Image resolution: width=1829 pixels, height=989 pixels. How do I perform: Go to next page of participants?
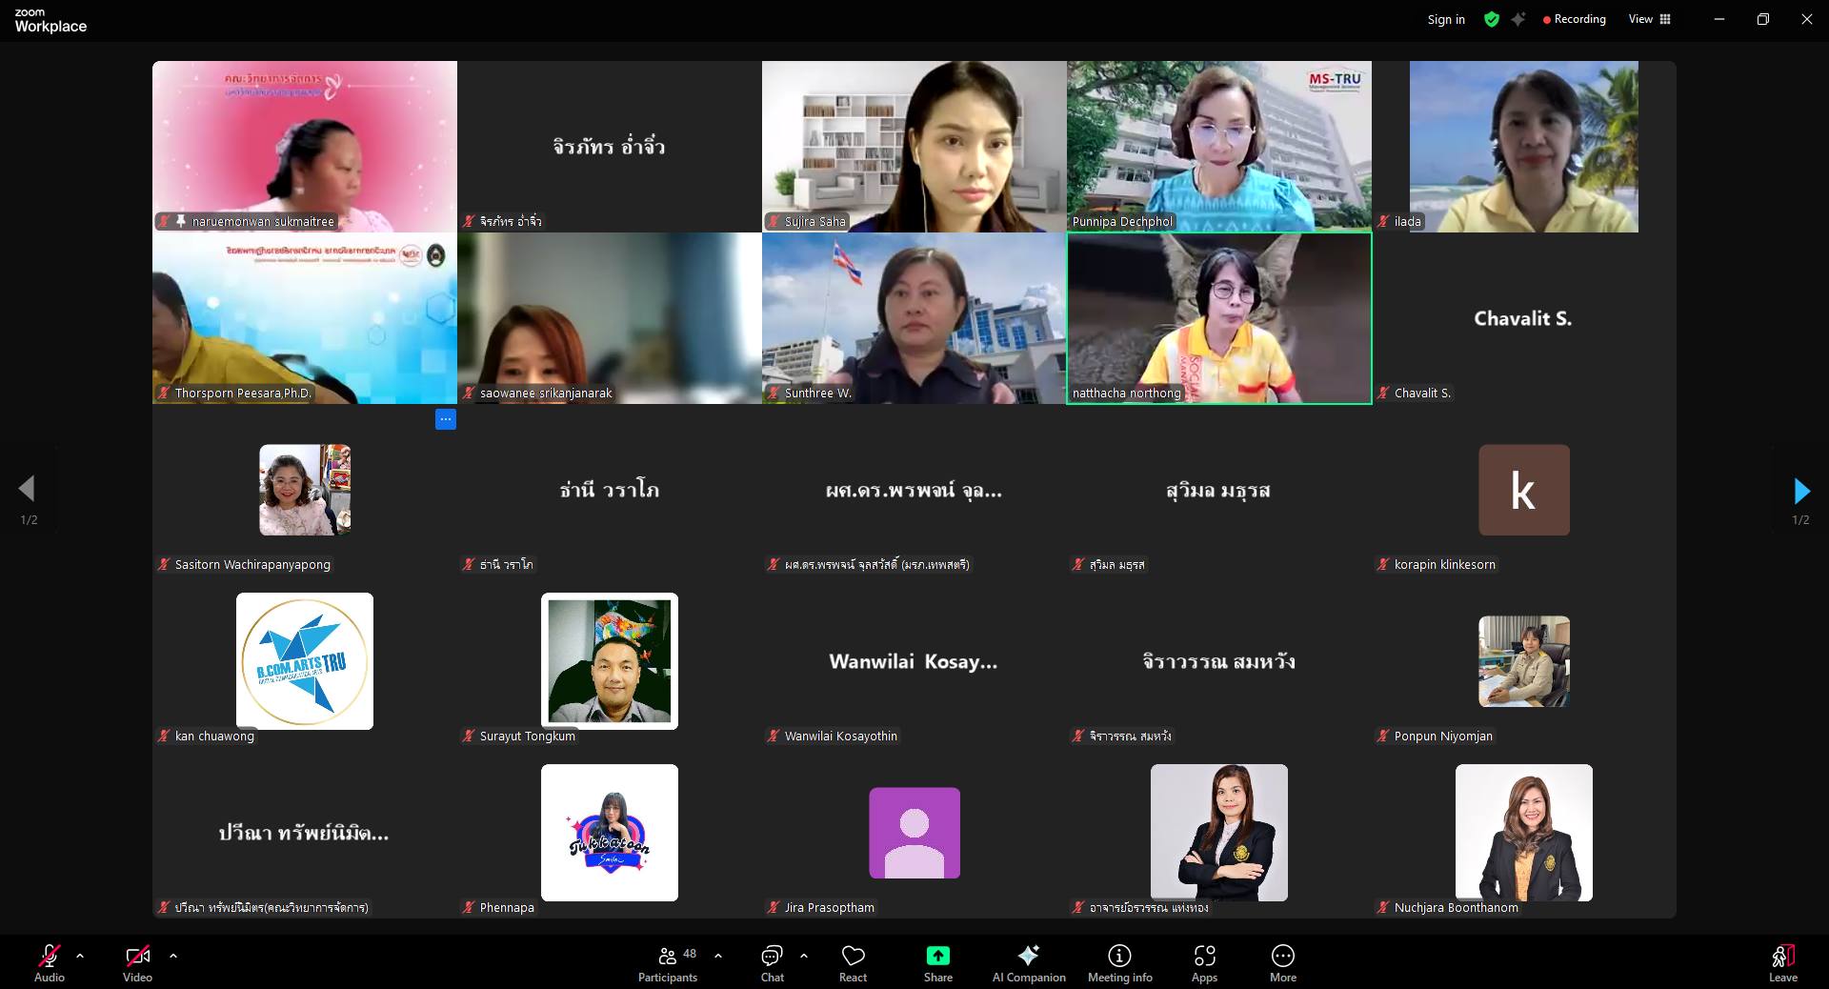click(x=1800, y=492)
